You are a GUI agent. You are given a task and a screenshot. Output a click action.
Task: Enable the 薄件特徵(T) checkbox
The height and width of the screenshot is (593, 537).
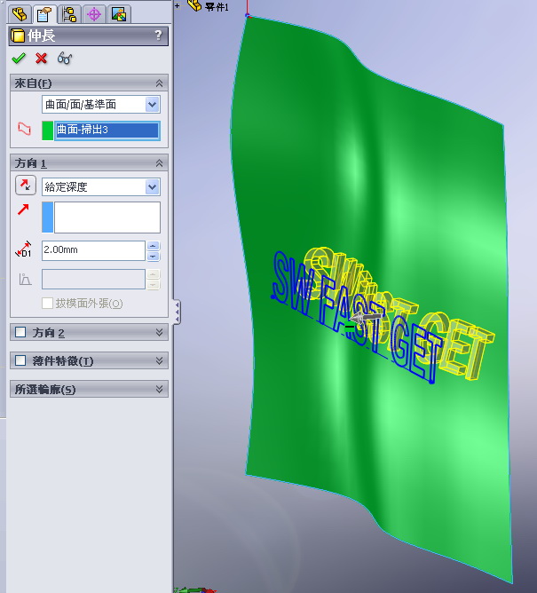point(20,360)
